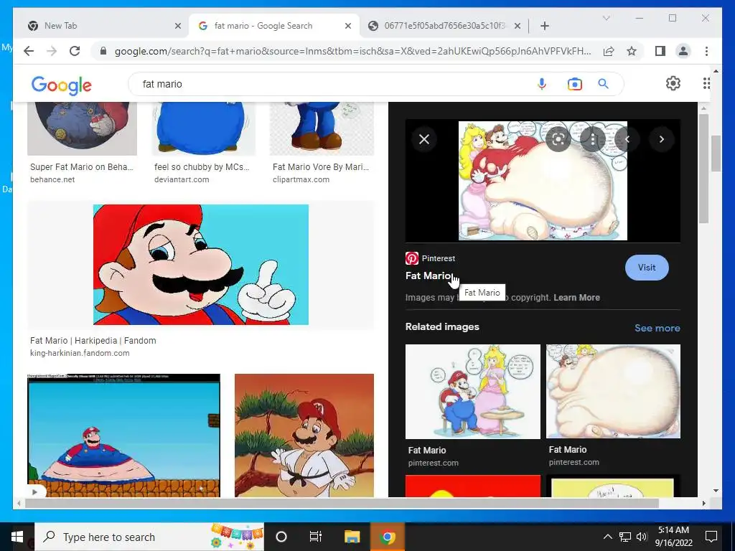Open Task View on taskbar
The height and width of the screenshot is (551, 735).
pos(316,537)
